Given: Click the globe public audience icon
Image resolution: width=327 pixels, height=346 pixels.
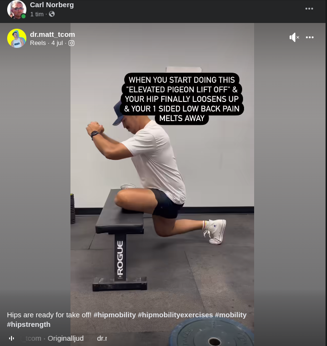Looking at the screenshot, I should coord(52,14).
